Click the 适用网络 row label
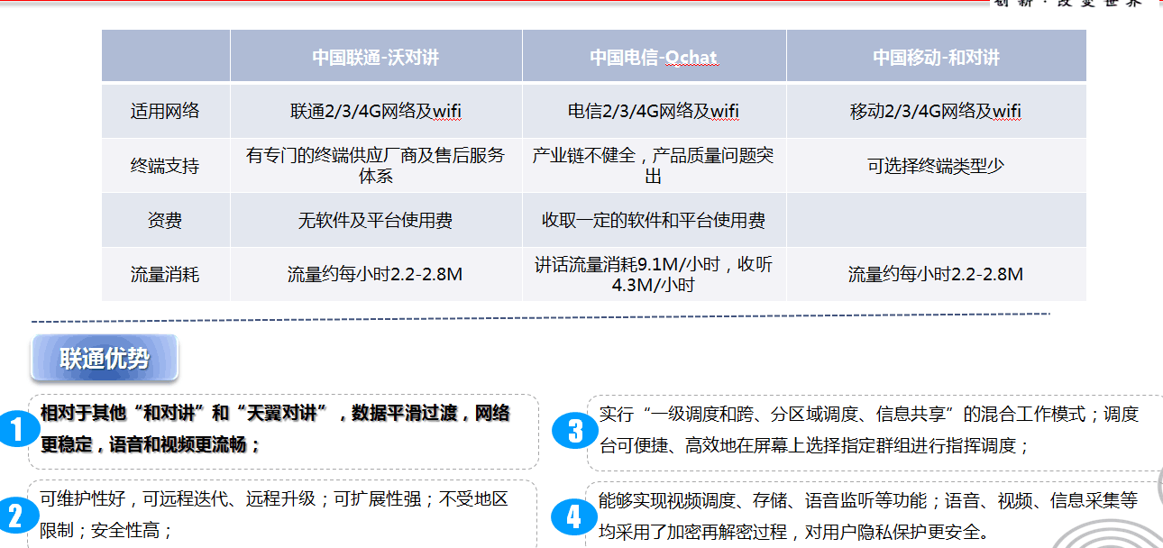Viewport: 1163px width, 548px height. tap(165, 112)
